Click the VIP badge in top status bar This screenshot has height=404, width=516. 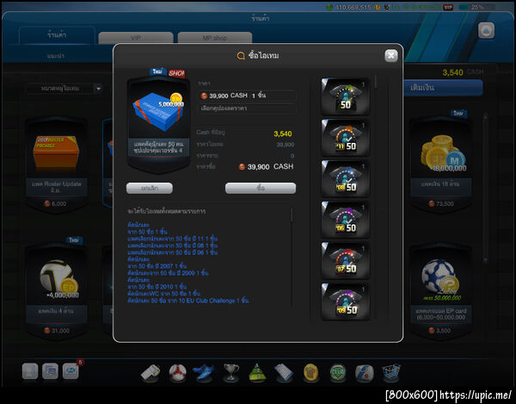[x=449, y=7]
